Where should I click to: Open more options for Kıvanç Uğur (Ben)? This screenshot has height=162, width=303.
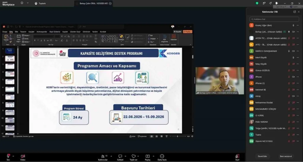298,25
